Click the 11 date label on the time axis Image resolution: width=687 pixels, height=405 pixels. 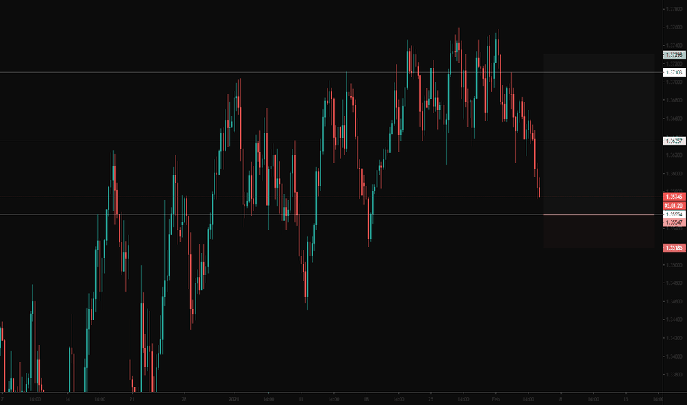(301, 399)
